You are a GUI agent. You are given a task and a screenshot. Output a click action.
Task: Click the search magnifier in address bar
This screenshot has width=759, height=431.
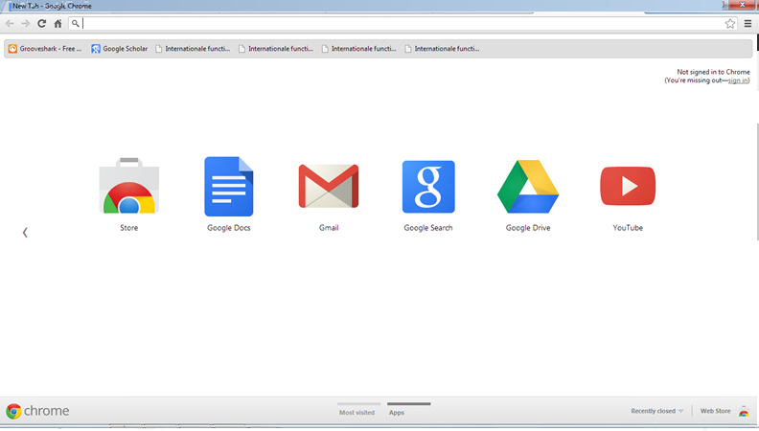click(x=76, y=23)
